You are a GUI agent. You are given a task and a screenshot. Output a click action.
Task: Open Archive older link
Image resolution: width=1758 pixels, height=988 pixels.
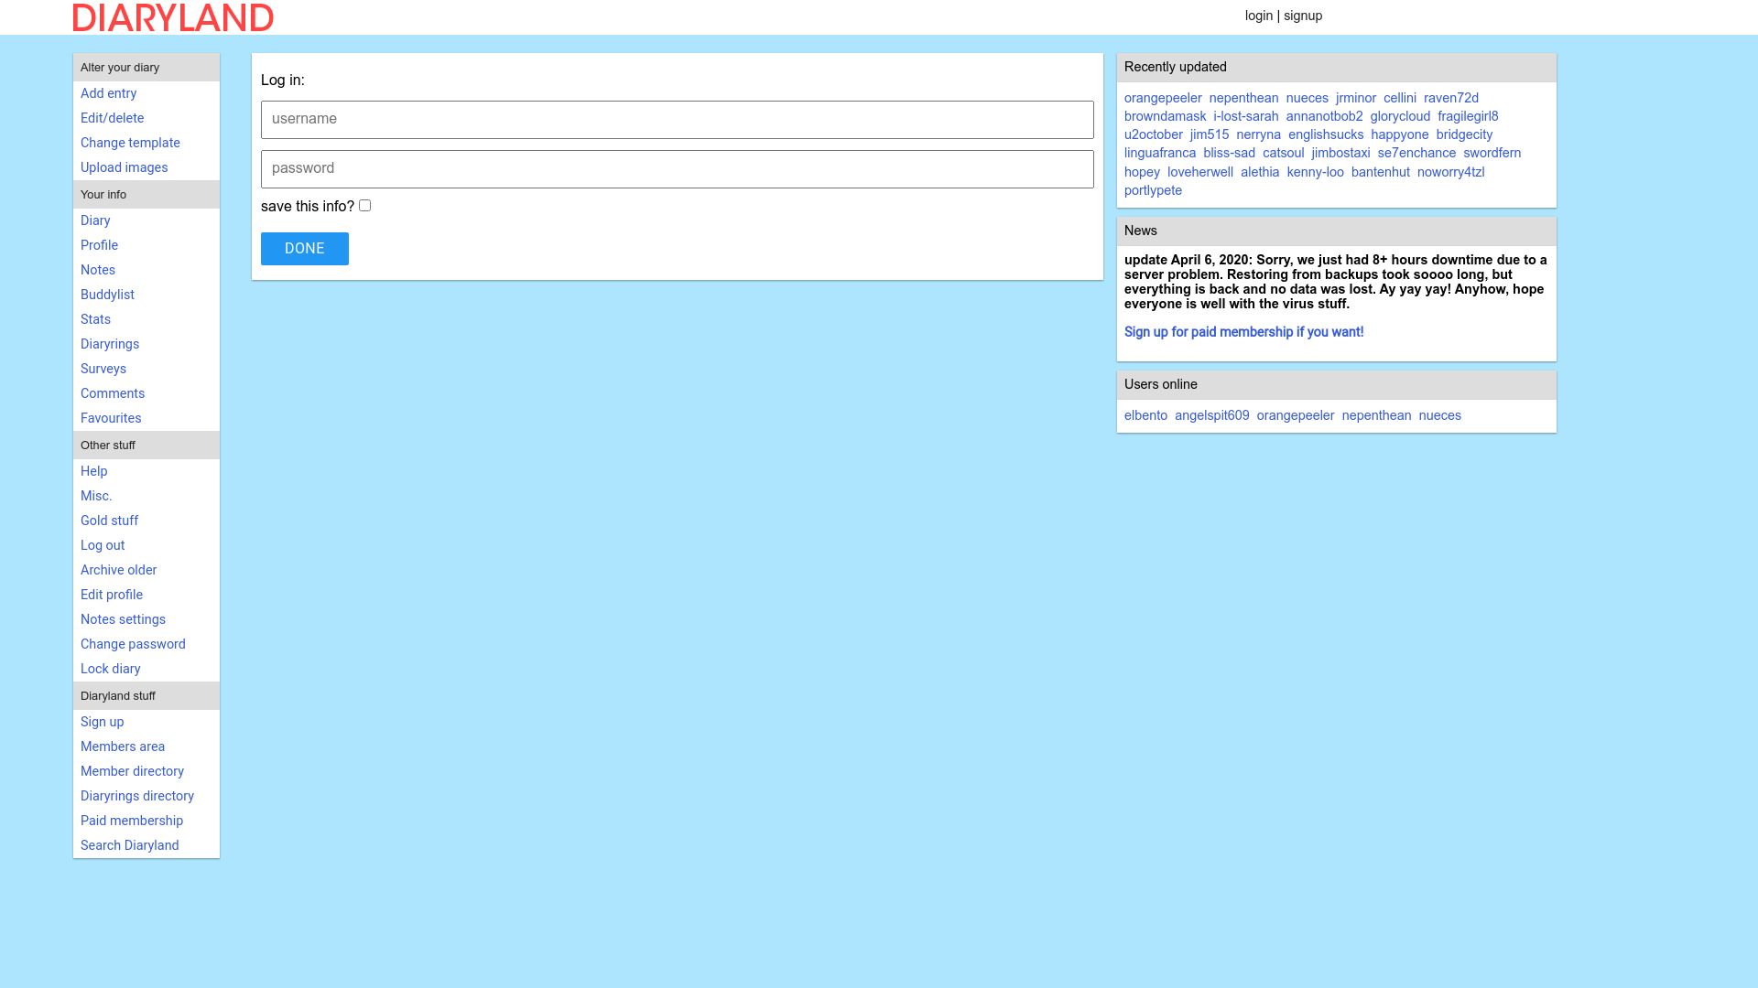pyautogui.click(x=118, y=570)
